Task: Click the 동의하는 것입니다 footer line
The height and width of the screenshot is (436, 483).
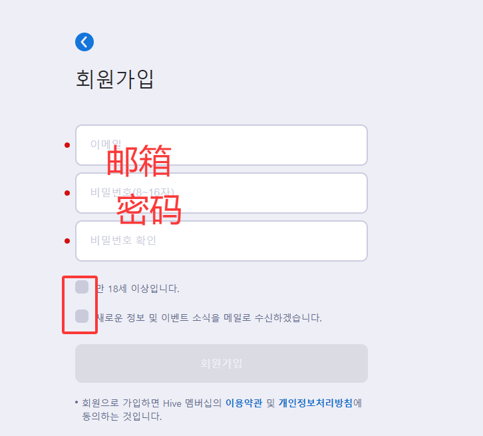Action: coord(122,416)
